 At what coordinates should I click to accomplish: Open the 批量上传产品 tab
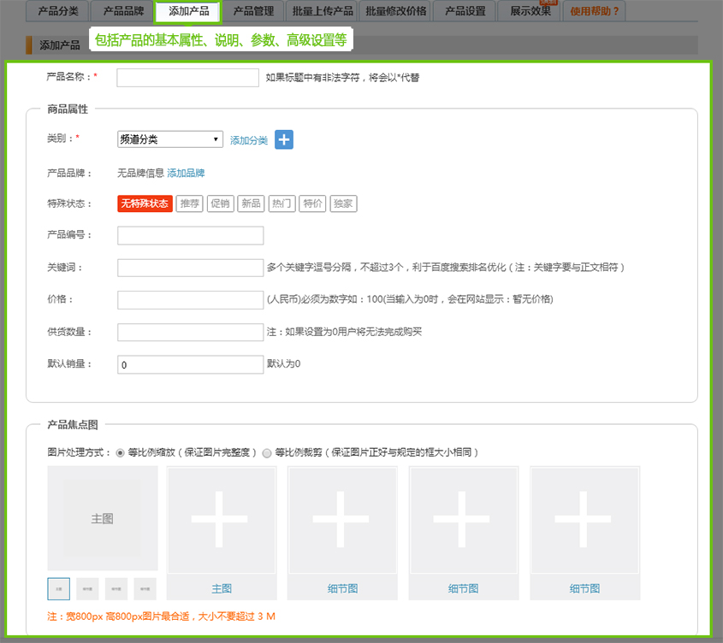pyautogui.click(x=323, y=11)
